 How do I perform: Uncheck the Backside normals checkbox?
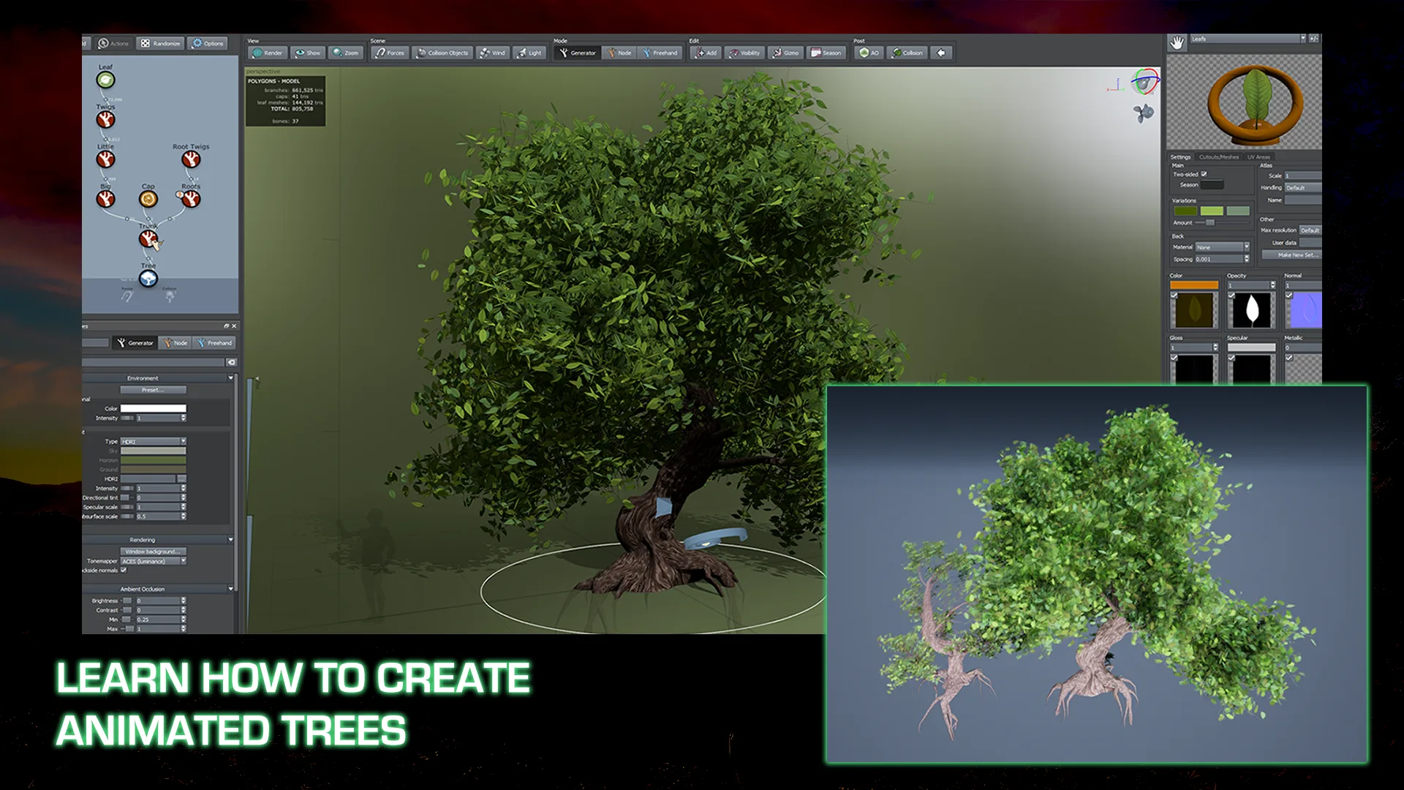(x=124, y=570)
